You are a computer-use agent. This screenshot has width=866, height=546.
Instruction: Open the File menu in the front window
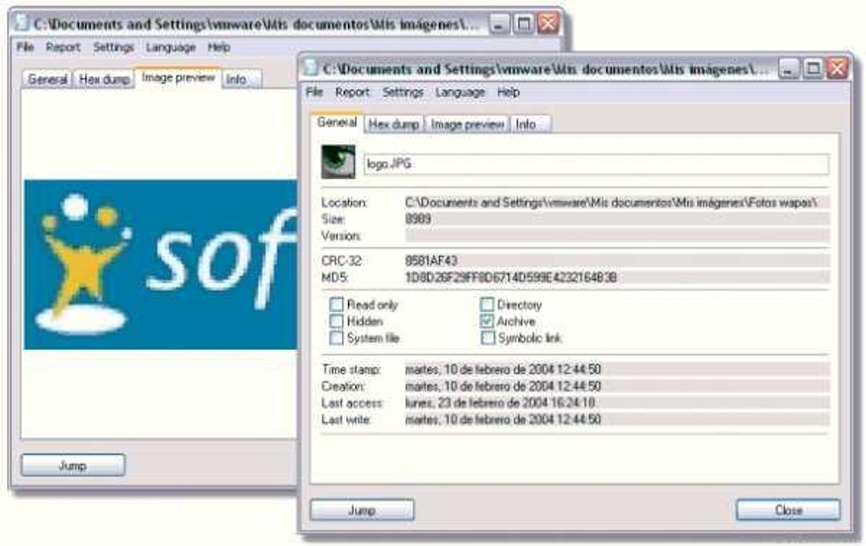click(314, 93)
